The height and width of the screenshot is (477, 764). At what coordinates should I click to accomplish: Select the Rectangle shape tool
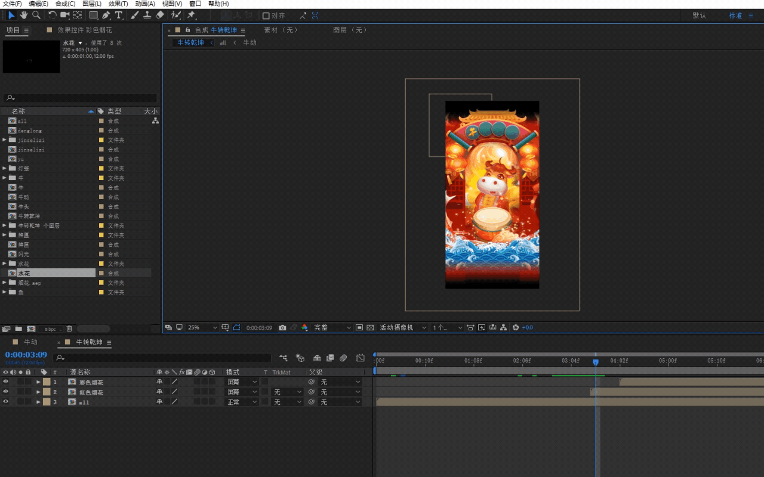[x=94, y=16]
